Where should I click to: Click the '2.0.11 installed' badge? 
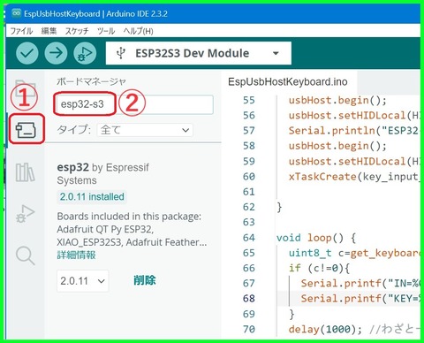pos(92,196)
